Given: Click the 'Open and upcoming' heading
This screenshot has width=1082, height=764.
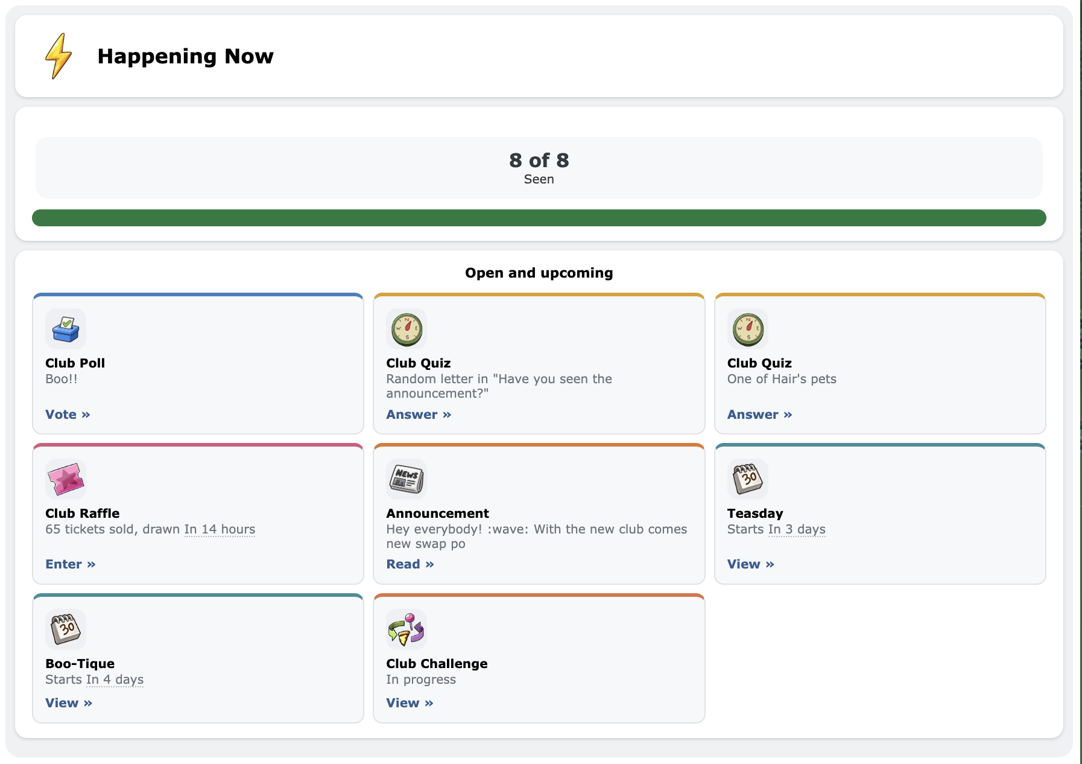Looking at the screenshot, I should coord(539,273).
